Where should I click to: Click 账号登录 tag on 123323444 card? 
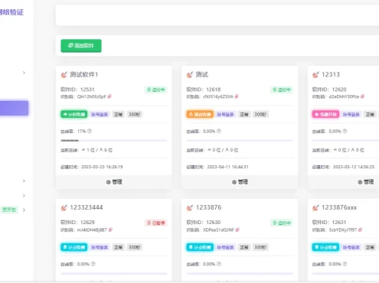coord(100,247)
